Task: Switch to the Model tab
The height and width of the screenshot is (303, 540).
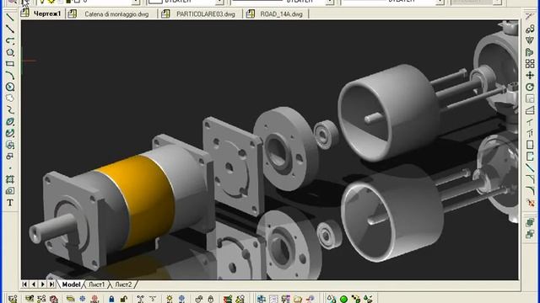Action: point(71,284)
